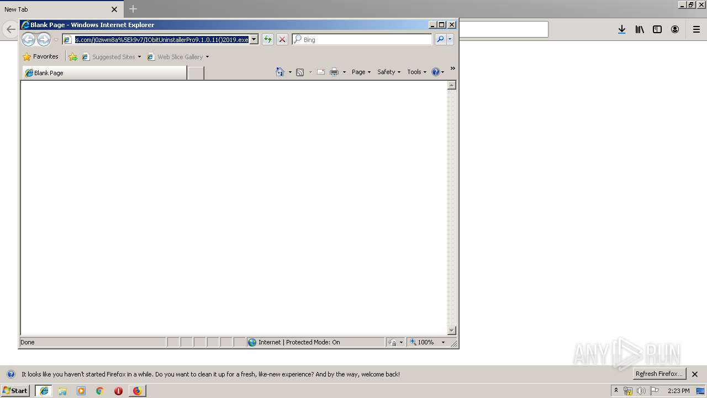
Task: Click the Firefox Back arrow
Action: (10, 29)
